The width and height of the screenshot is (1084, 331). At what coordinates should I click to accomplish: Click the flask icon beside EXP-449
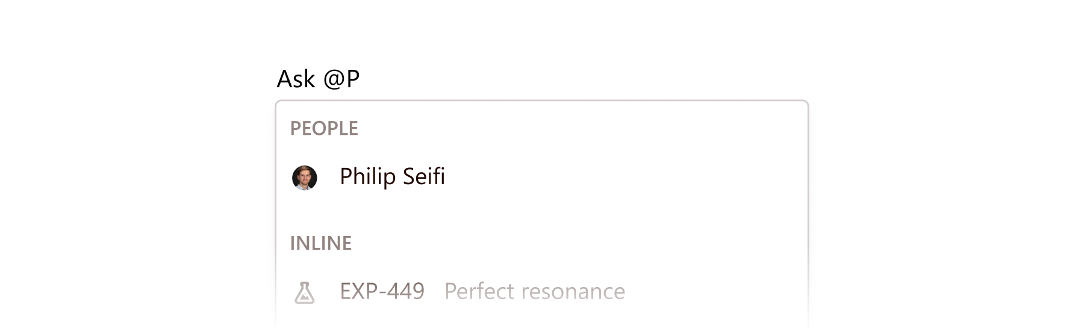pyautogui.click(x=305, y=292)
